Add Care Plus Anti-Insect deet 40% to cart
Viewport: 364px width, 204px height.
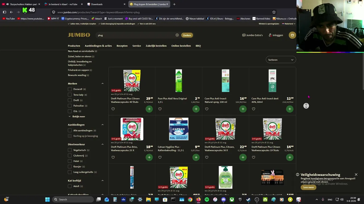290,109
